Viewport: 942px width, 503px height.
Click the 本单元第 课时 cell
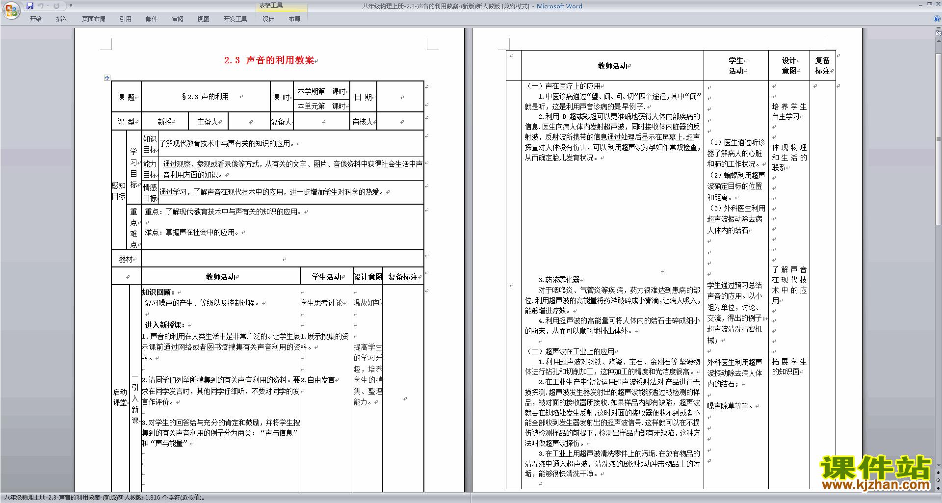pos(322,106)
